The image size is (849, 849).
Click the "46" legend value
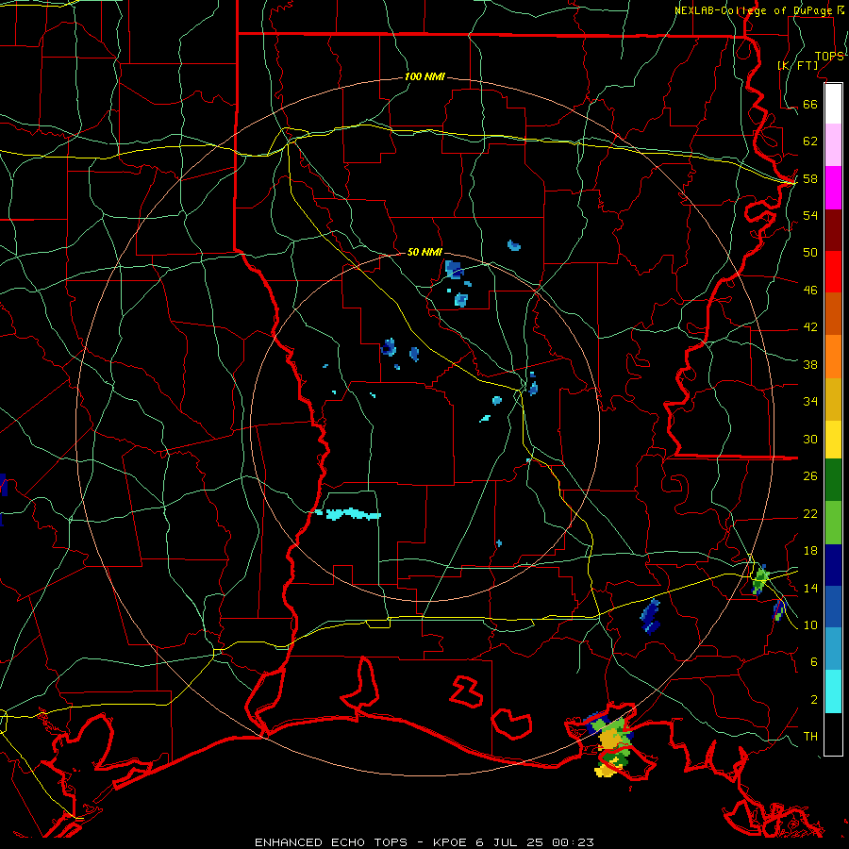point(810,291)
